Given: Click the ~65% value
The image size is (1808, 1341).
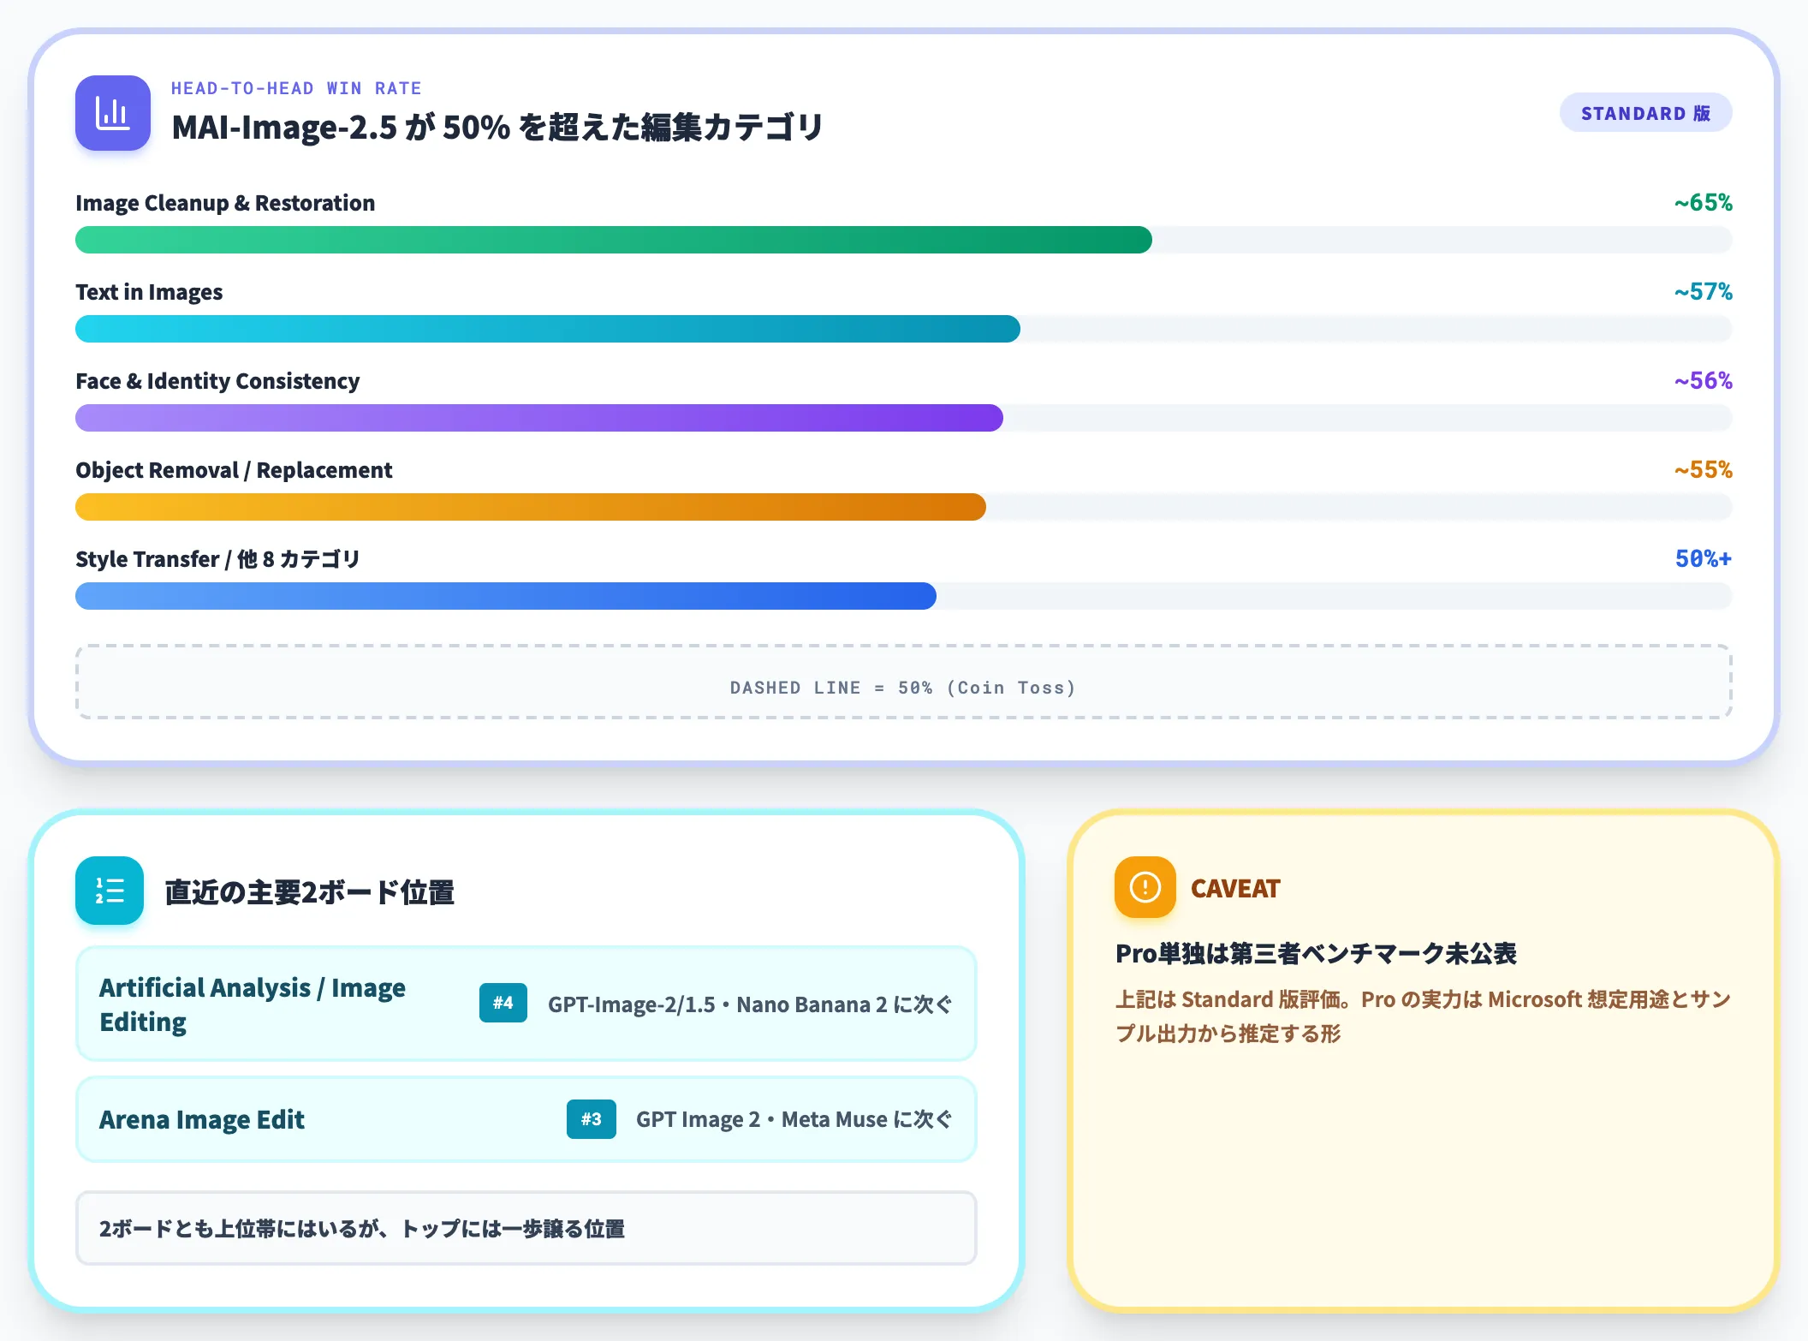Looking at the screenshot, I should tap(1703, 203).
